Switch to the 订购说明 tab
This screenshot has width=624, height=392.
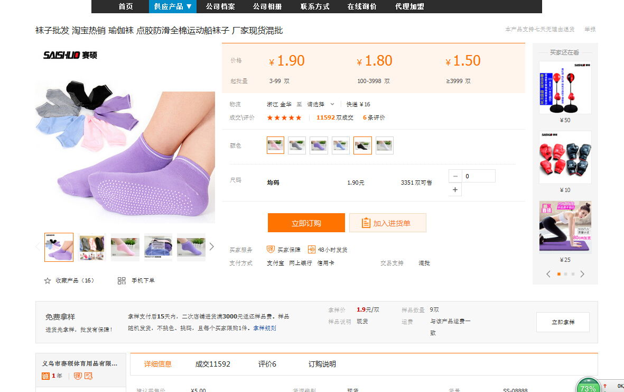[322, 364]
